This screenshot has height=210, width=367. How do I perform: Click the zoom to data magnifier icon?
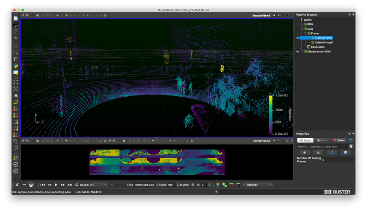point(16,95)
